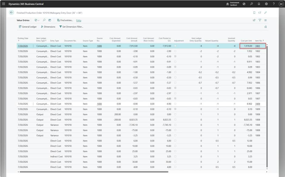Open Copilot from the top bar

coord(244,4)
